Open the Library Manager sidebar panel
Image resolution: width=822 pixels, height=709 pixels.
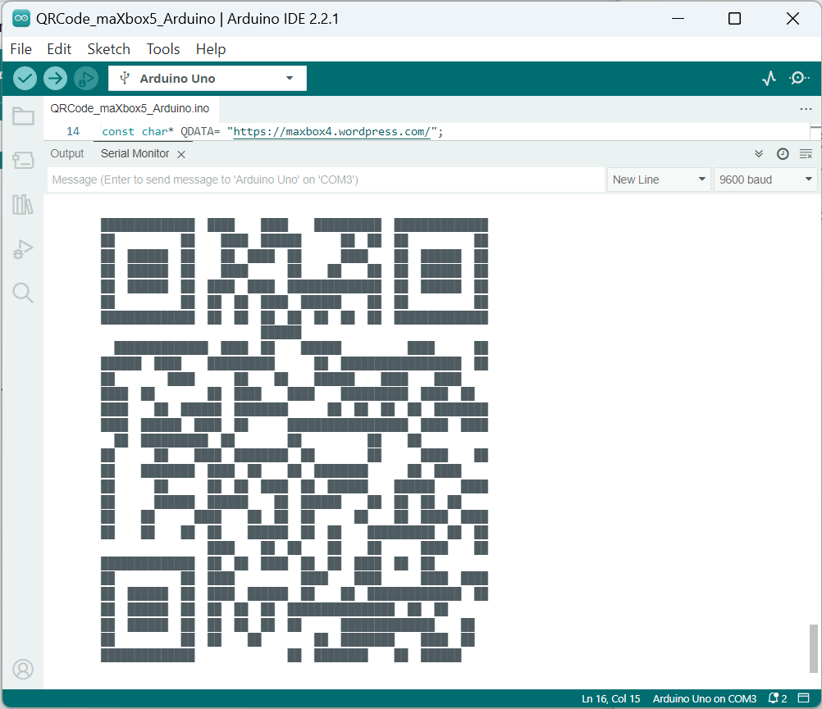[x=23, y=204]
